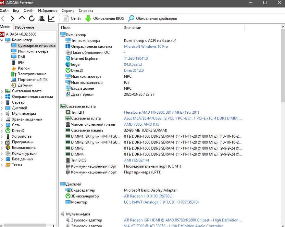The height and width of the screenshot is (227, 285).
Task: Open the DirectX 12.0 link
Action: [x=134, y=70]
